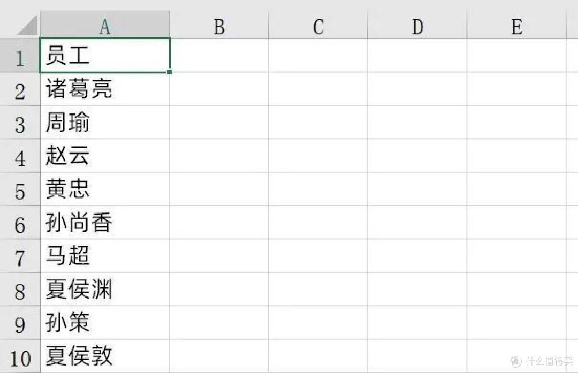Click cell containing 夏侯渊
578x373 pixels.
[x=105, y=290]
